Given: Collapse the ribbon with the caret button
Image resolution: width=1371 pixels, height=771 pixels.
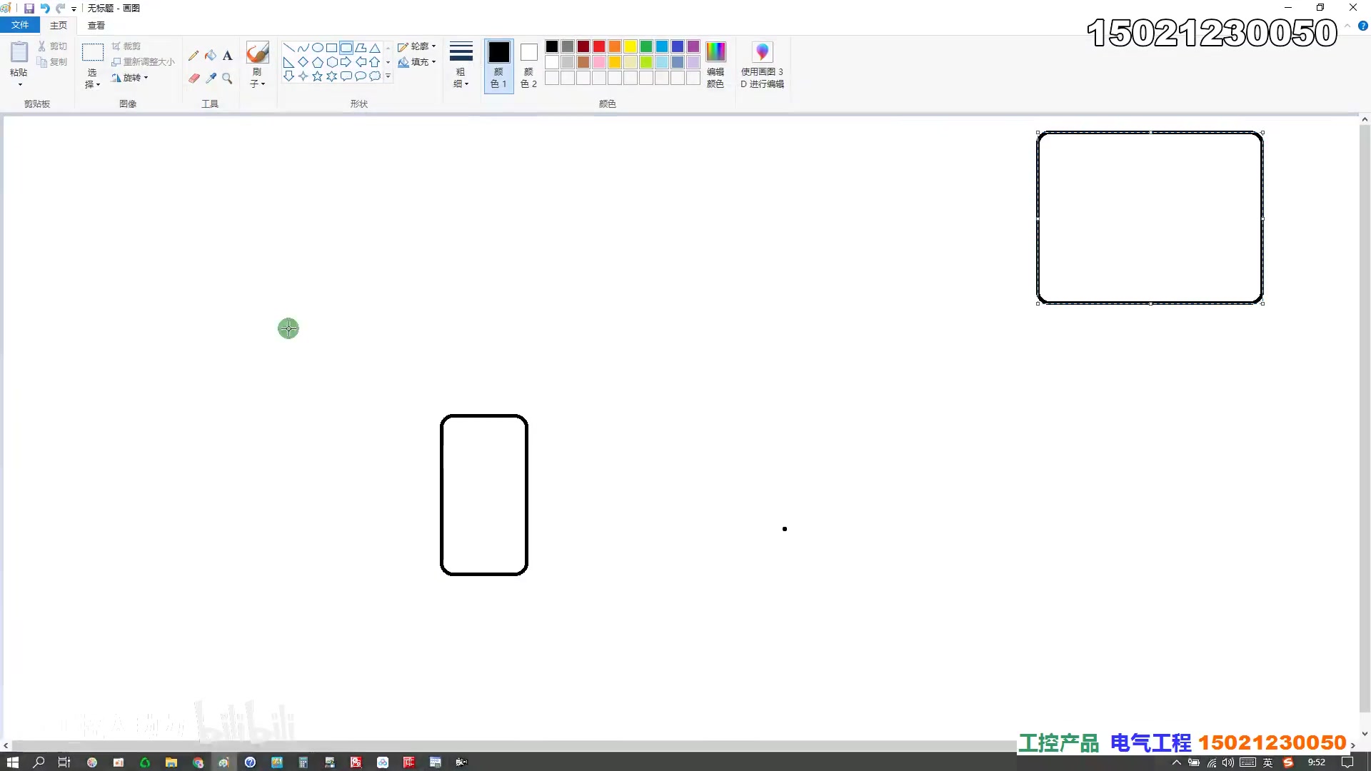Looking at the screenshot, I should coord(1347,26).
